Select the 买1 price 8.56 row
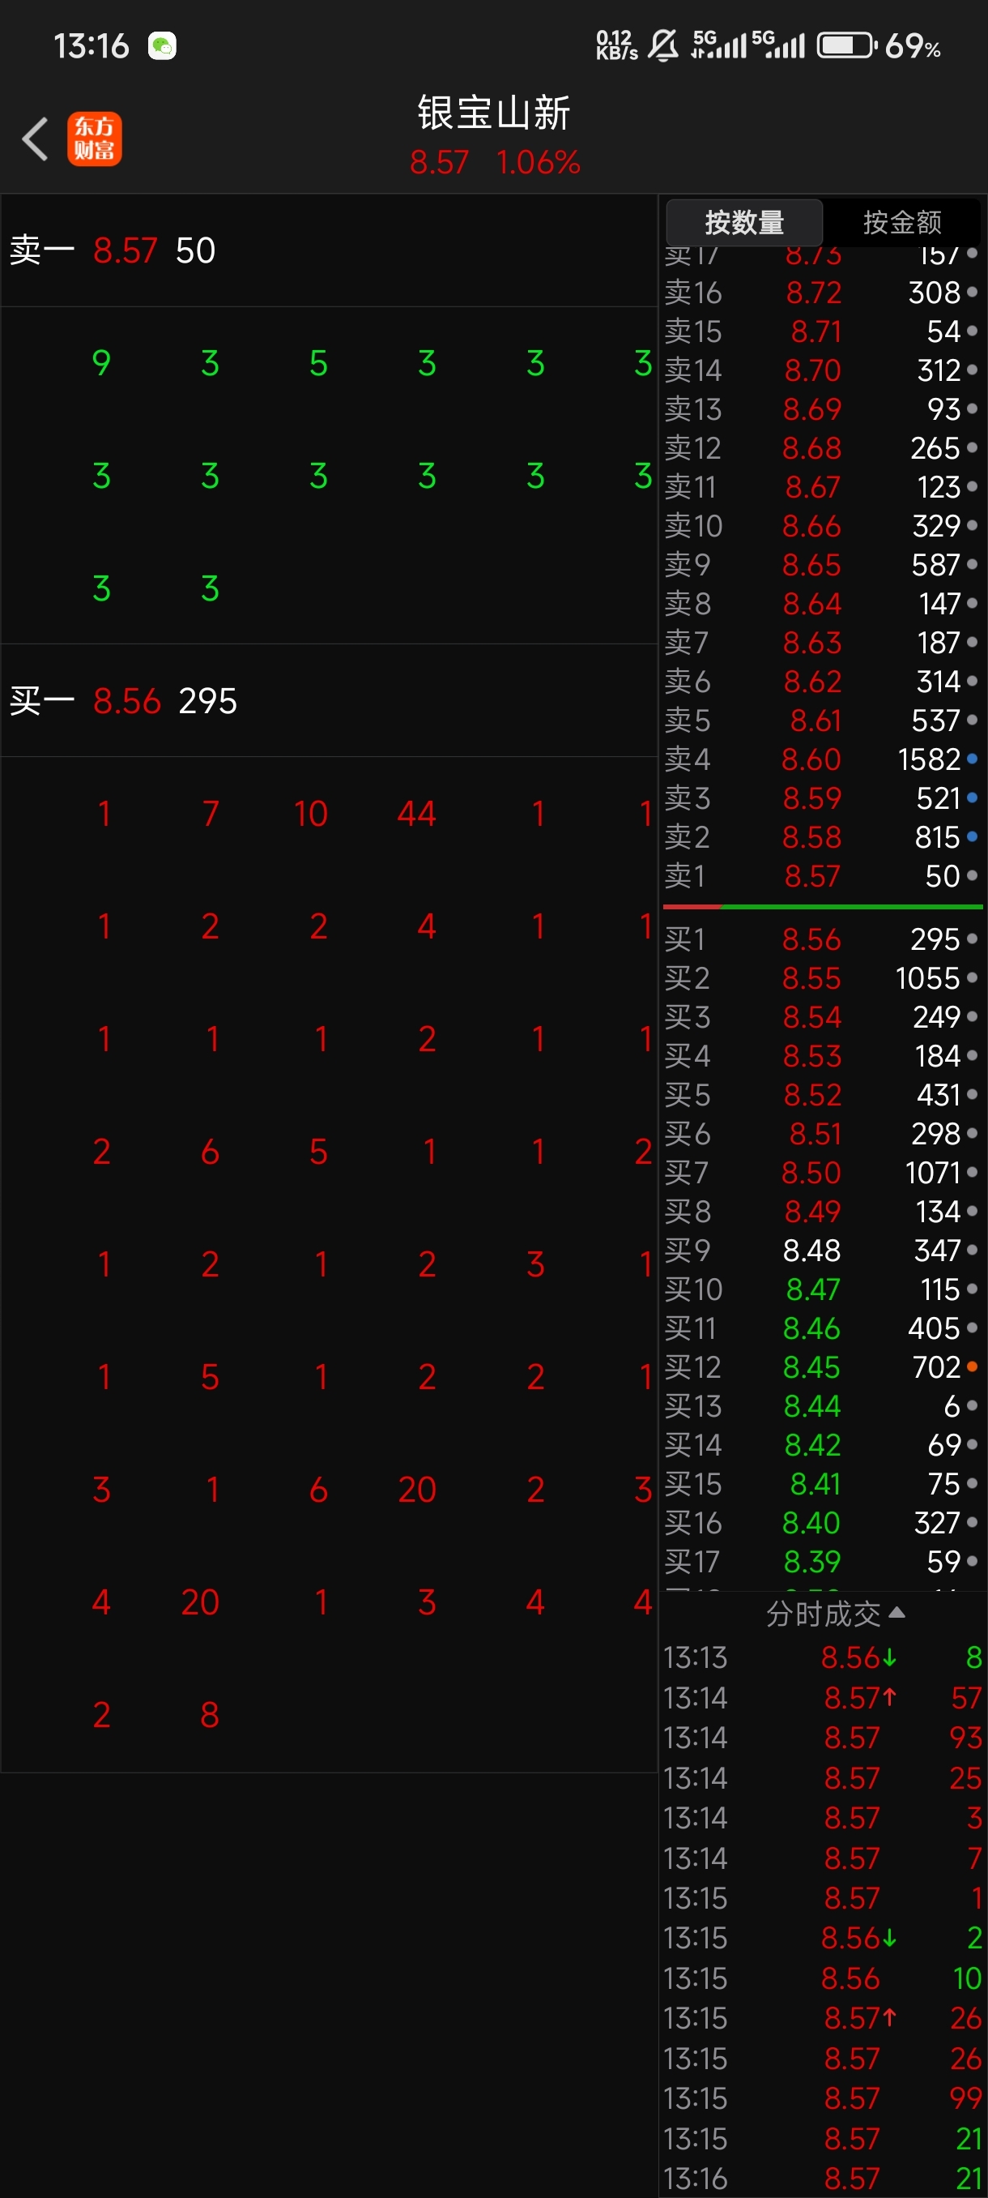Screen dimensions: 988x2198 tap(823, 939)
